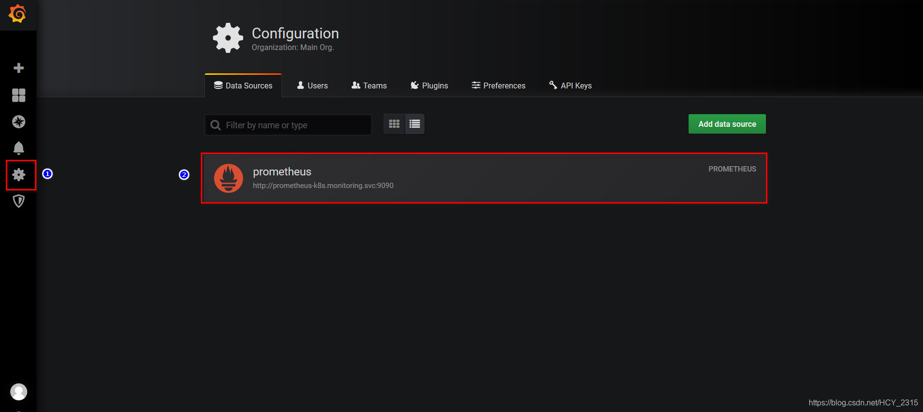
Task: Open the Create plus menu in sidebar
Action: pos(18,68)
